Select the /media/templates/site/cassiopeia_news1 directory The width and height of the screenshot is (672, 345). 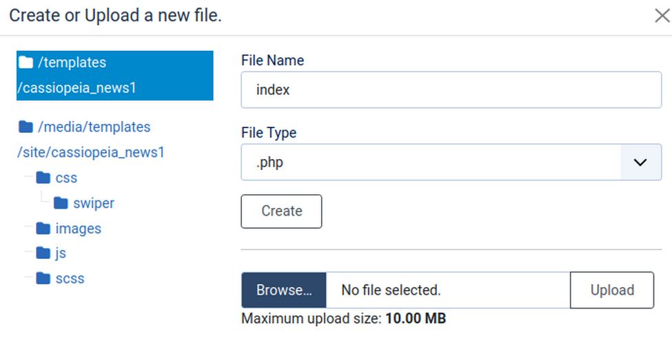click(91, 140)
